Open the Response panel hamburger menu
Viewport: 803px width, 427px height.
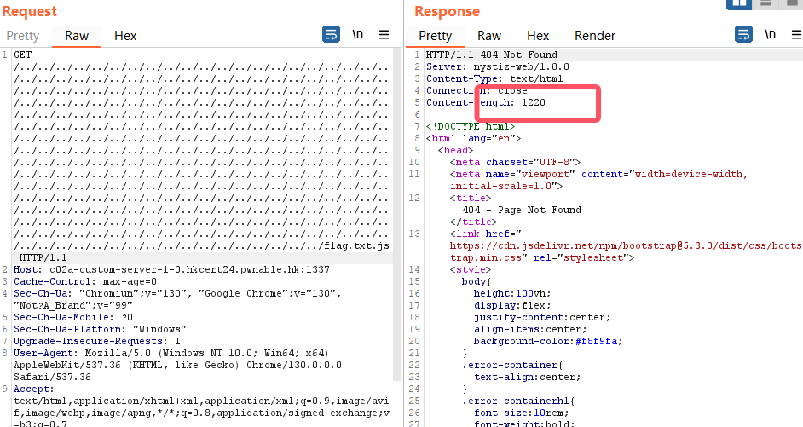tap(796, 35)
